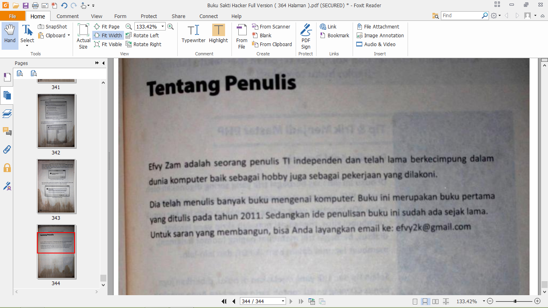Create PDF From File
The image size is (548, 308).
click(242, 36)
